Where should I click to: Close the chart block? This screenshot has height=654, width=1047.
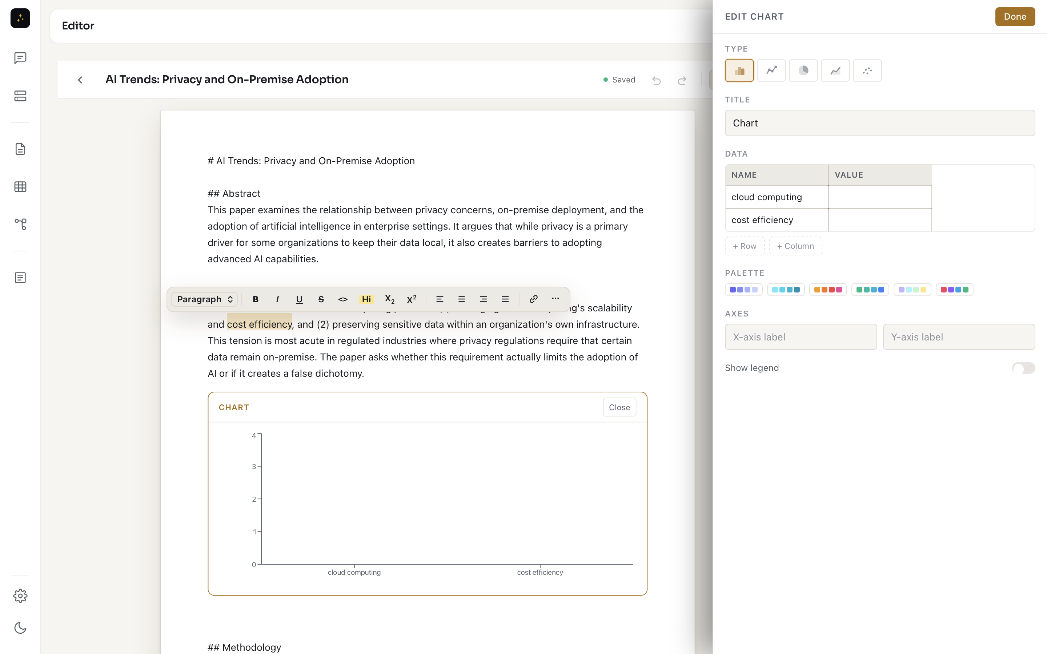point(619,407)
